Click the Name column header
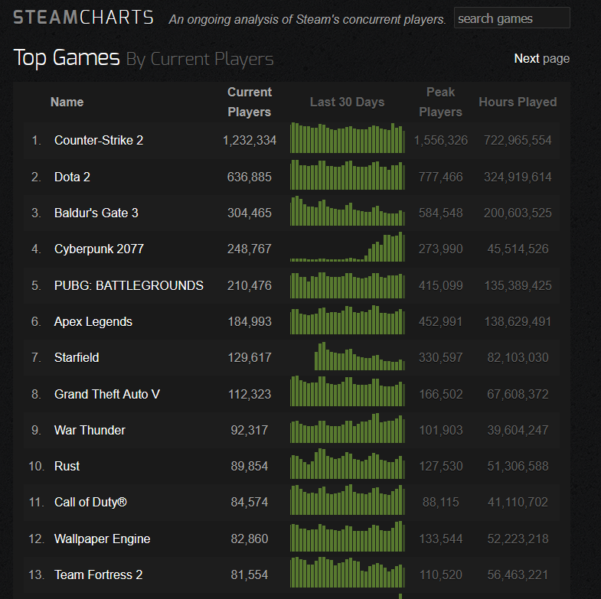This screenshot has height=599, width=601. coord(67,103)
